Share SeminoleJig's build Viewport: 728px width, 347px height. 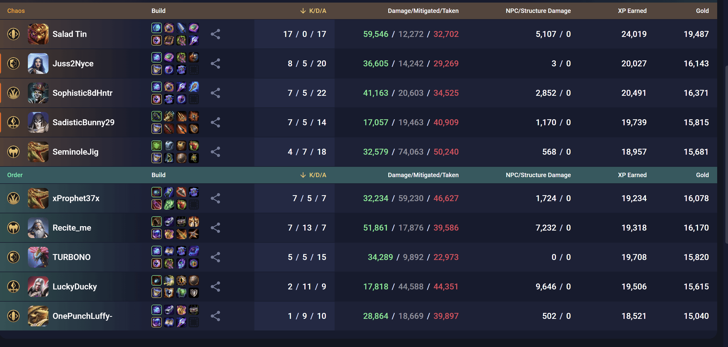(215, 152)
